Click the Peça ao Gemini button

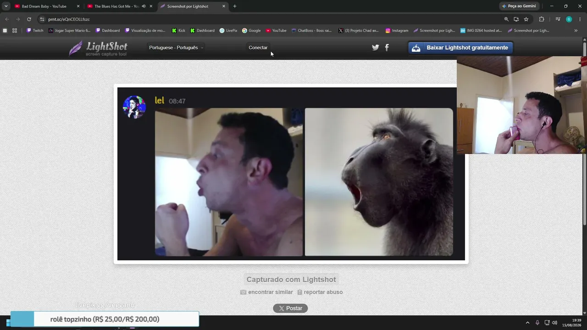click(519, 6)
